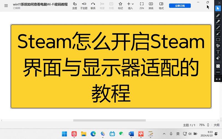222x139 pixels.
Task: Open Microsoft Word from taskbar
Action: (x=131, y=134)
